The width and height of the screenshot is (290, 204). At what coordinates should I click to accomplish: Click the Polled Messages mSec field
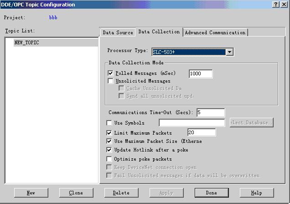coord(201,74)
